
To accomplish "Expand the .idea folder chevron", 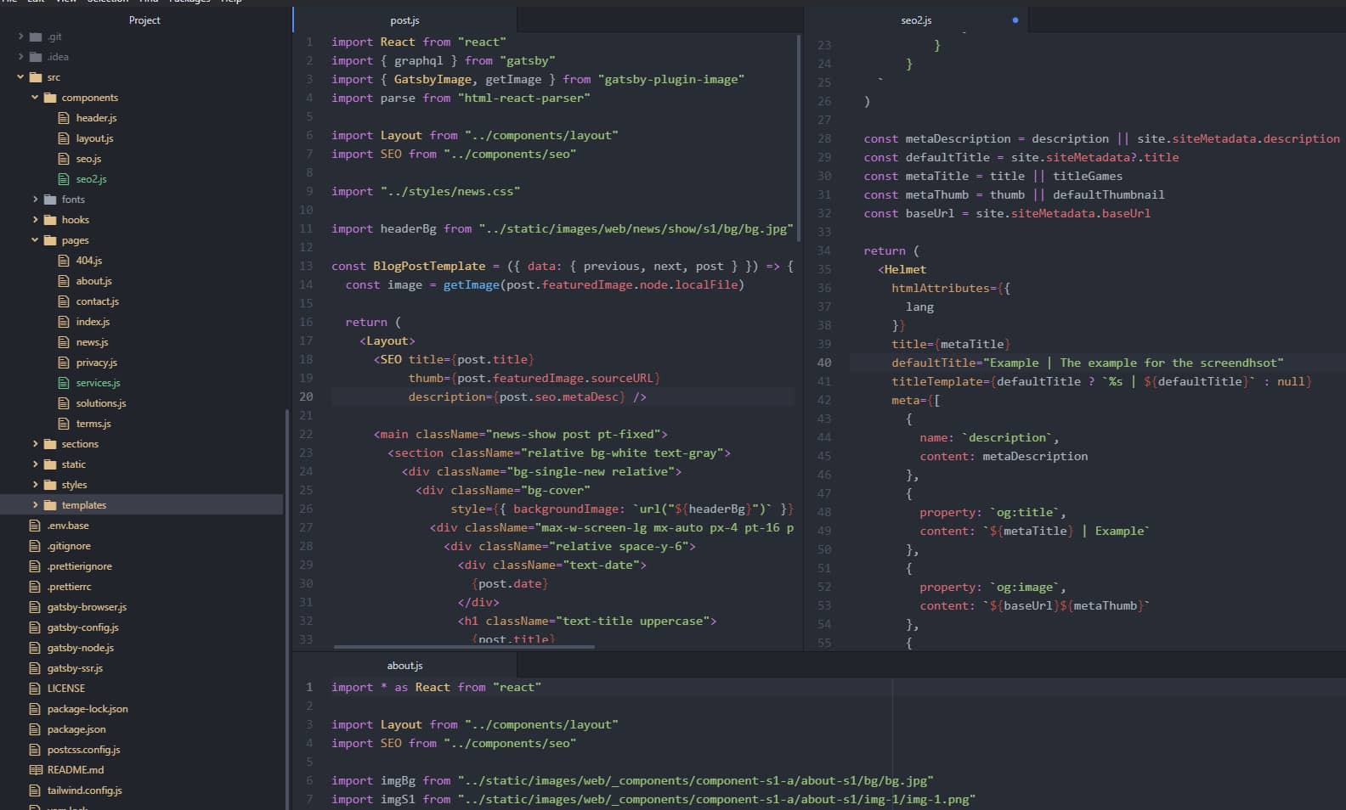I will 20,57.
